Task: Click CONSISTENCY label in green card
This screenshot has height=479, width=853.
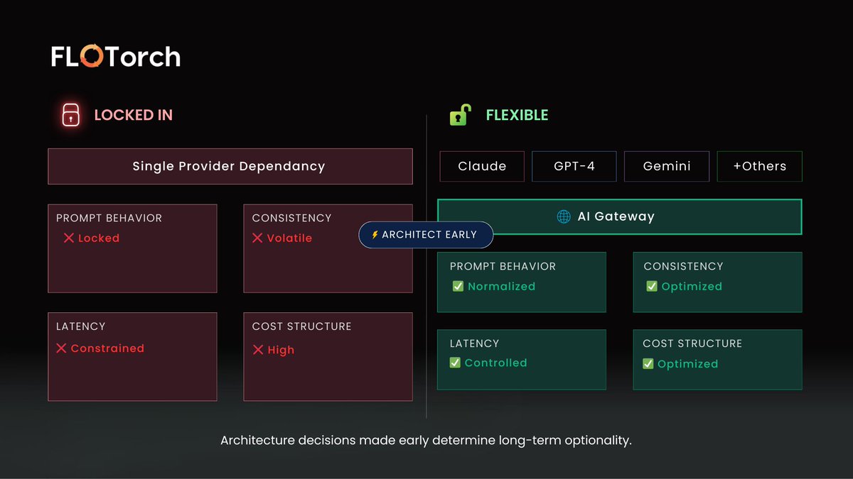Action: pos(683,266)
